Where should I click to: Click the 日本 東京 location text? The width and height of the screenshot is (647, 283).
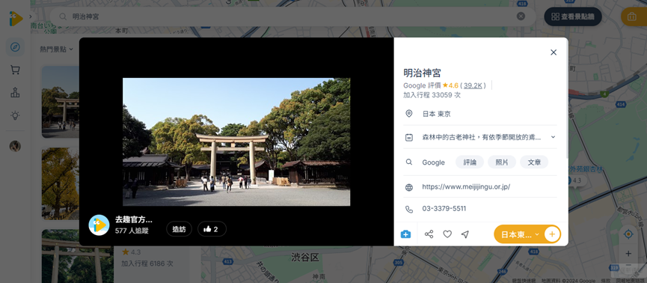tap(436, 114)
